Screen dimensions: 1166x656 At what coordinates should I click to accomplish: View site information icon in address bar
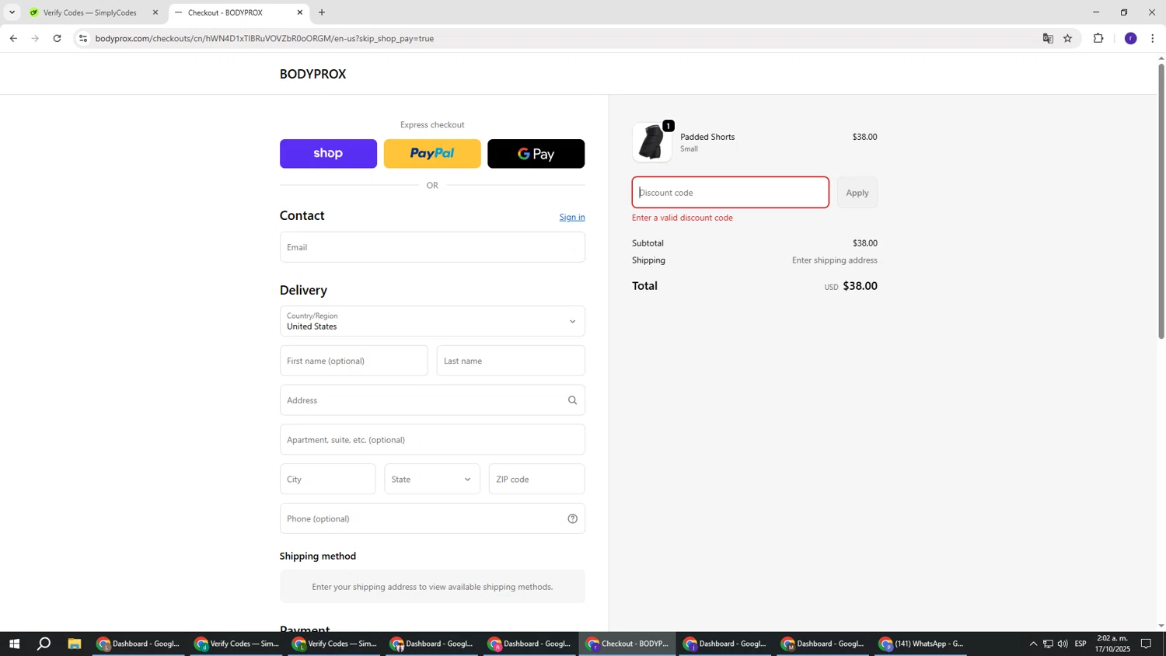[x=83, y=38]
